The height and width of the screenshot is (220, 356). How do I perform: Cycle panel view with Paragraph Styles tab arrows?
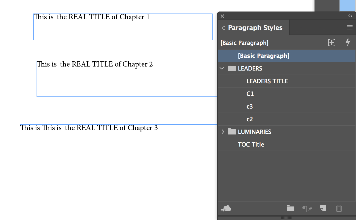click(x=224, y=28)
